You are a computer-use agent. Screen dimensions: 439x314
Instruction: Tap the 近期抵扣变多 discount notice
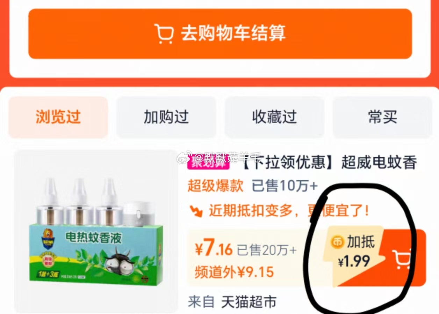coord(289,211)
